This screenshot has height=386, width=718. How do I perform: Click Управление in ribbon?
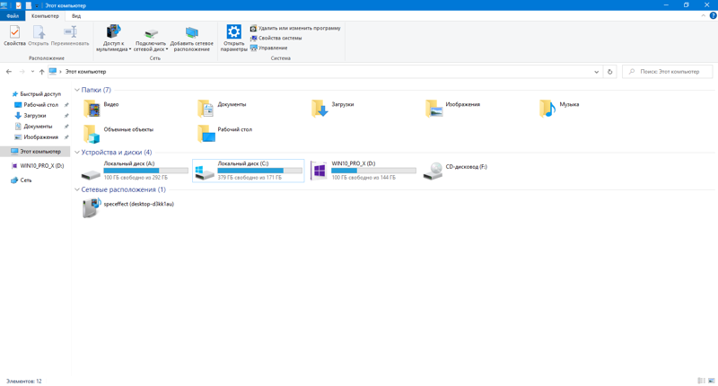268,48
